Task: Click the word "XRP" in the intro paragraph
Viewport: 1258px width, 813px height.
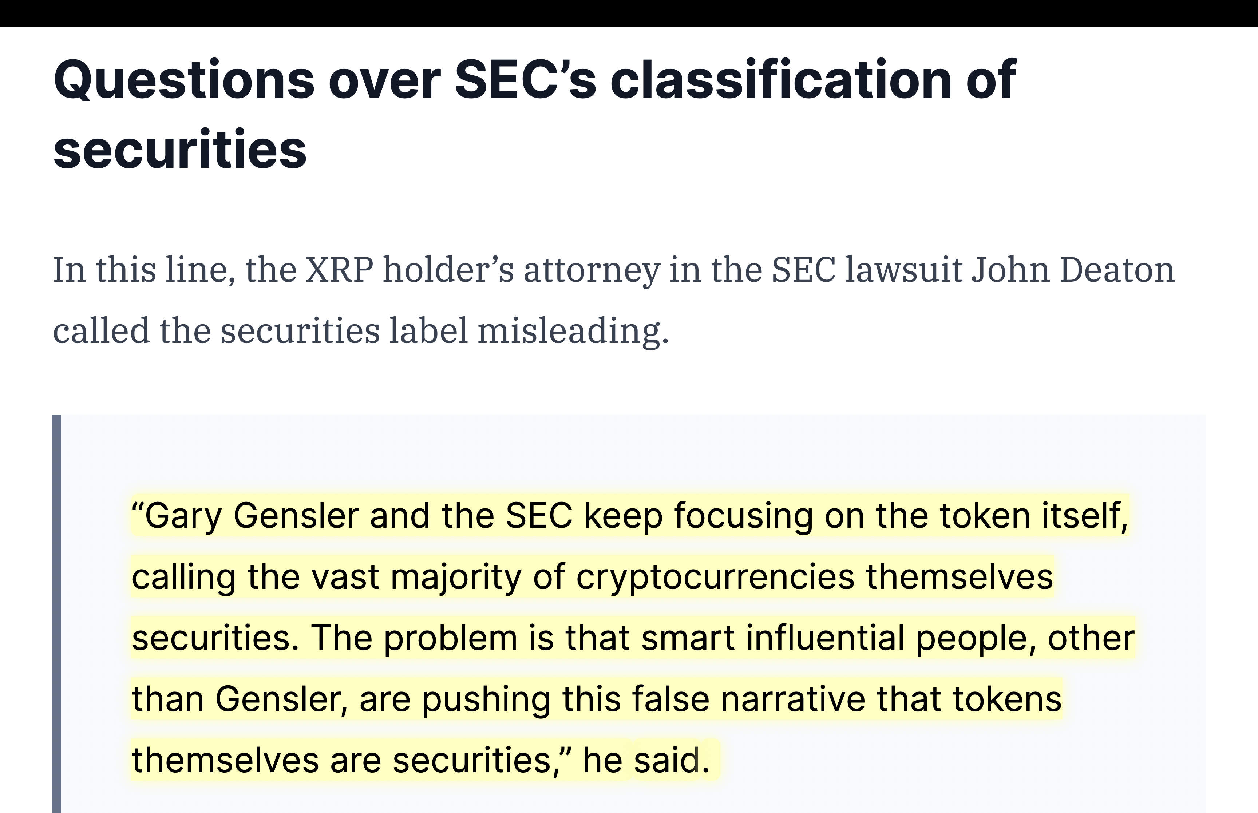Action: click(340, 270)
